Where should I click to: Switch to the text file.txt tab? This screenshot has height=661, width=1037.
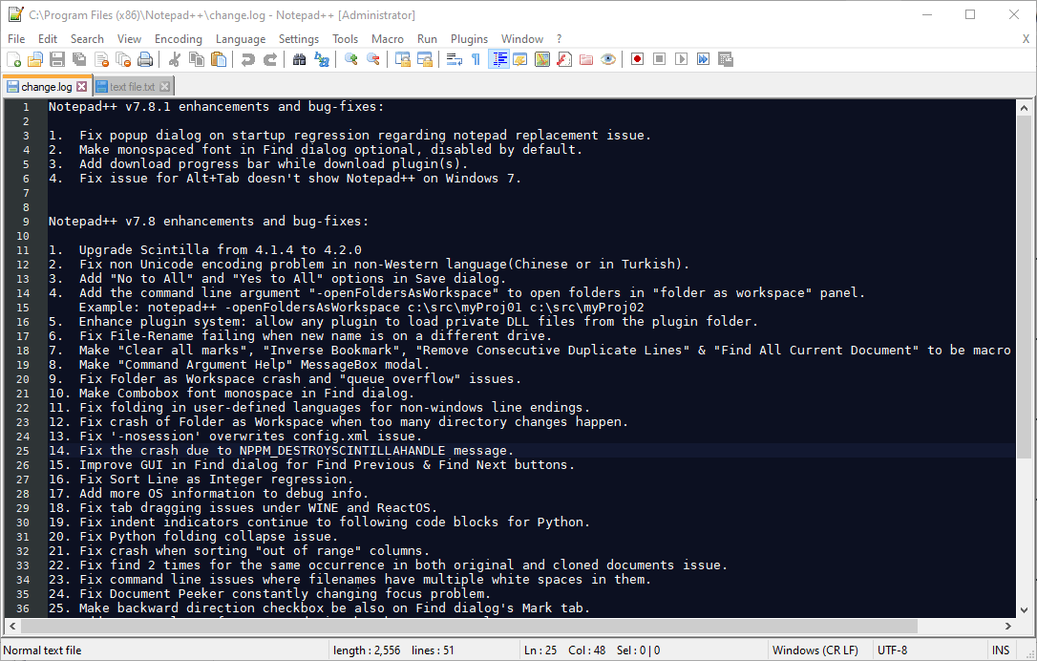[132, 87]
